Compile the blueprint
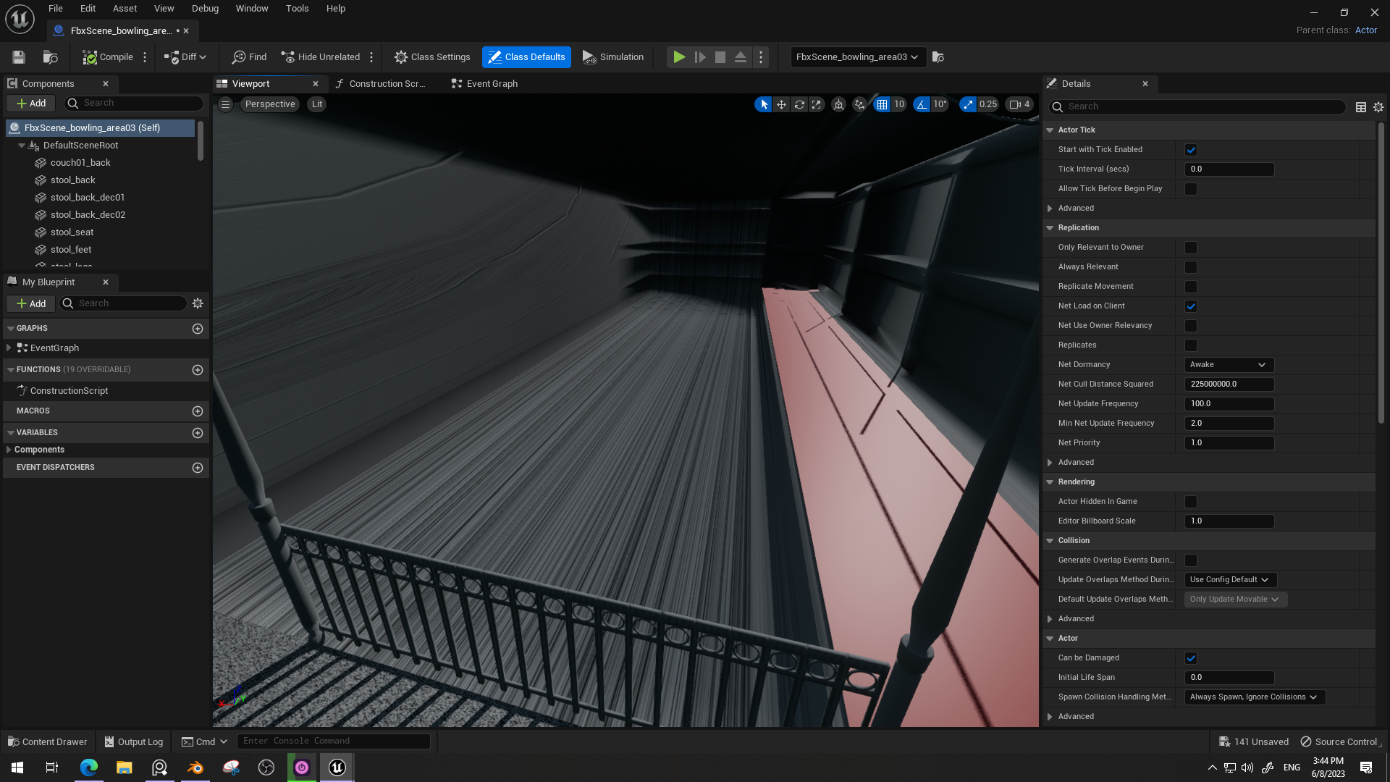The height and width of the screenshot is (782, 1390). pyautogui.click(x=108, y=57)
